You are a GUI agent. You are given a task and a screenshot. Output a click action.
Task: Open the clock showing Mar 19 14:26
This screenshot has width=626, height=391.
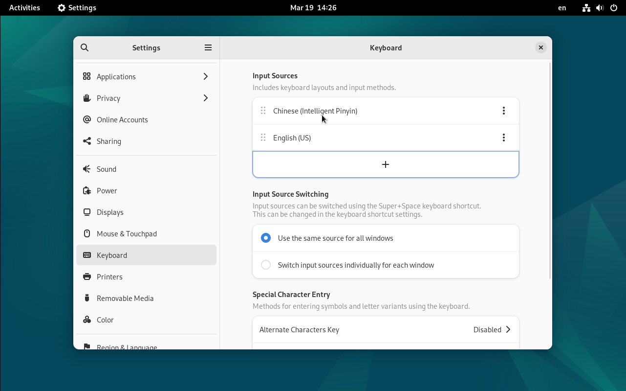click(x=313, y=8)
